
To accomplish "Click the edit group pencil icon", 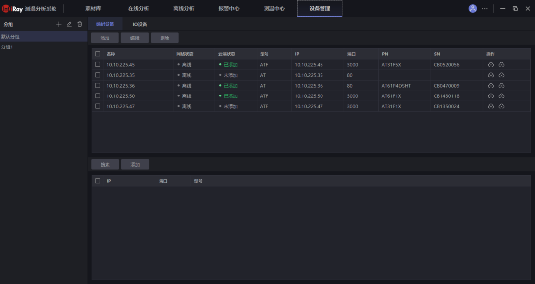I will pyautogui.click(x=69, y=24).
